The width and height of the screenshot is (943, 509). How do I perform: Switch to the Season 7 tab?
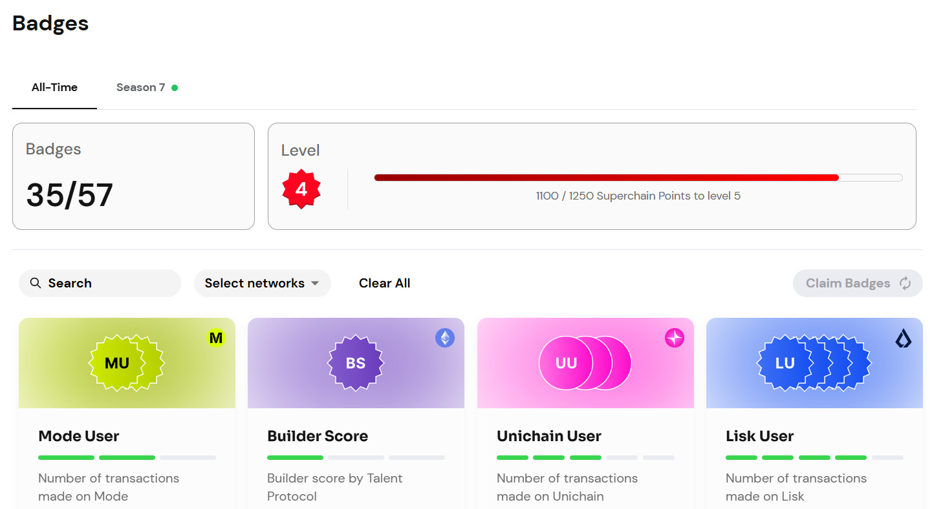pyautogui.click(x=147, y=87)
